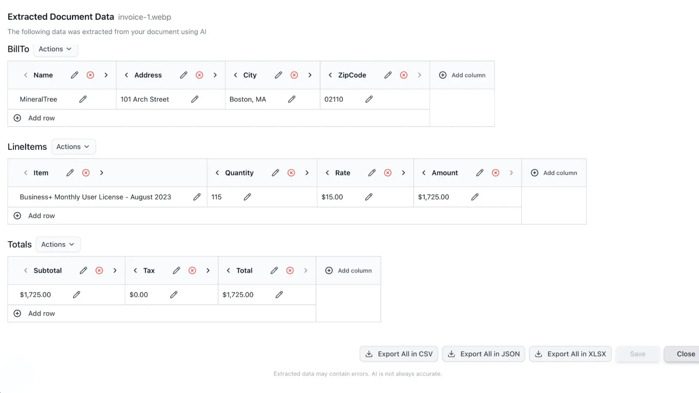Add a column to the Totals table

(349, 270)
